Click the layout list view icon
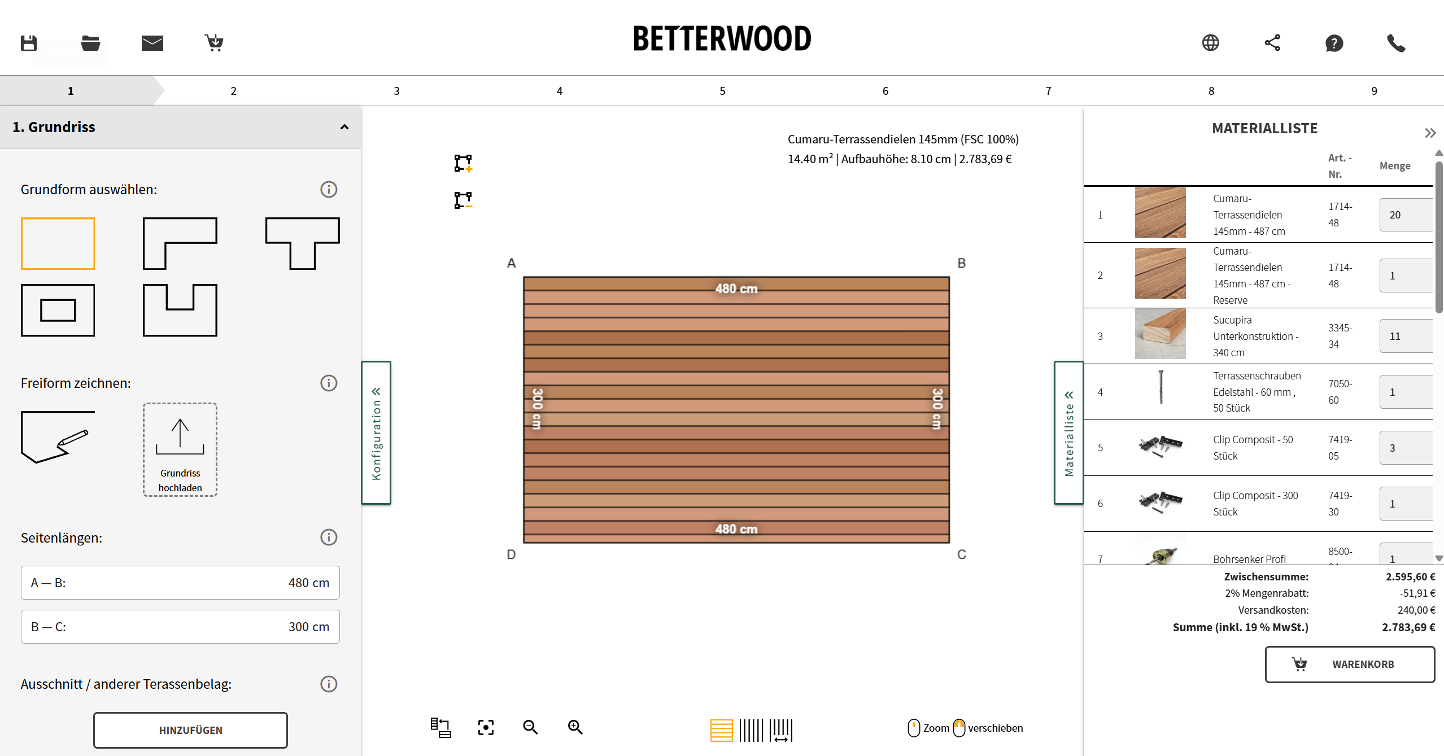The height and width of the screenshot is (756, 1444). pos(440,727)
